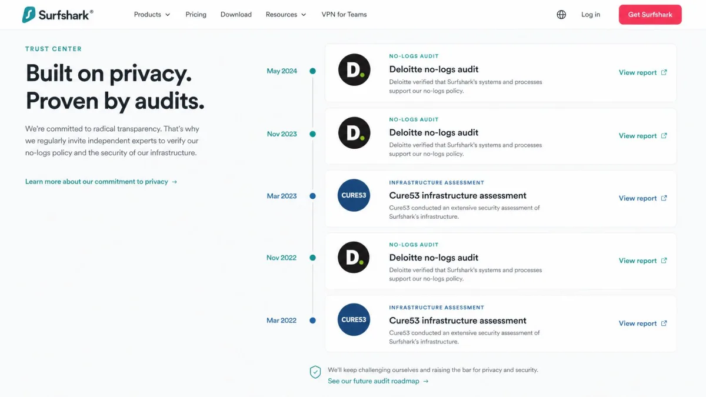Click the Nov 2023 date label
The width and height of the screenshot is (706, 397).
282,134
